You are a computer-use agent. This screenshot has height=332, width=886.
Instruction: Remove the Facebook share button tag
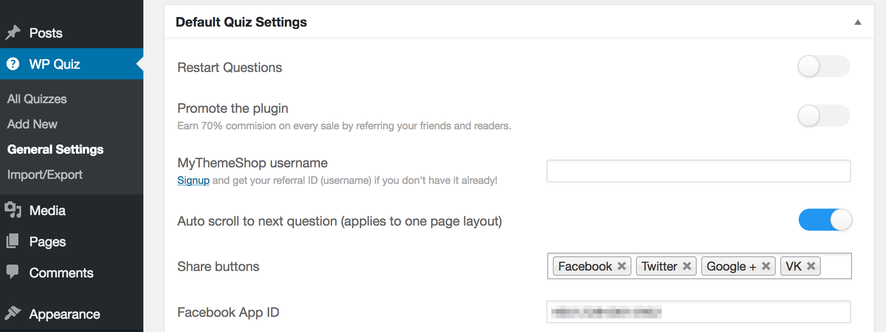pos(622,266)
